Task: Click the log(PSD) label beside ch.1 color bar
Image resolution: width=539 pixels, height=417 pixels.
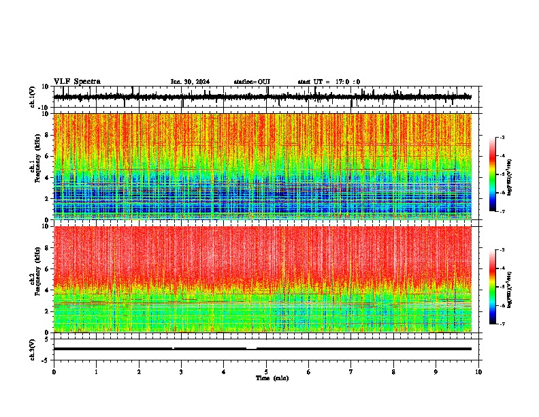Action: [x=509, y=178]
